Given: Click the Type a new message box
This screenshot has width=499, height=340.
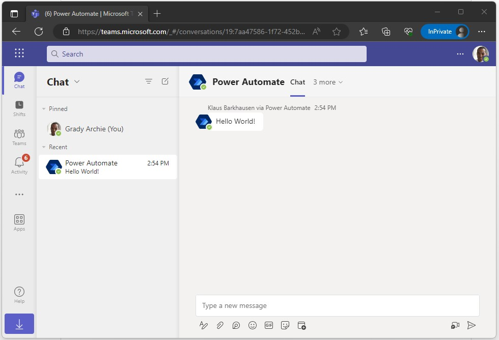Looking at the screenshot, I should [337, 306].
